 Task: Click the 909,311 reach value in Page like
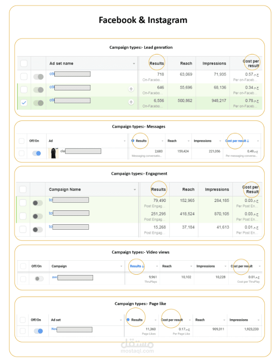tap(218, 329)
